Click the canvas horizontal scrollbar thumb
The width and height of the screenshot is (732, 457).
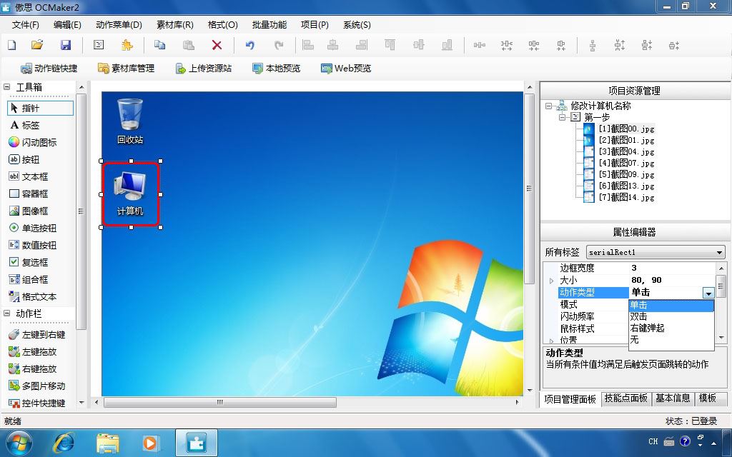point(220,402)
